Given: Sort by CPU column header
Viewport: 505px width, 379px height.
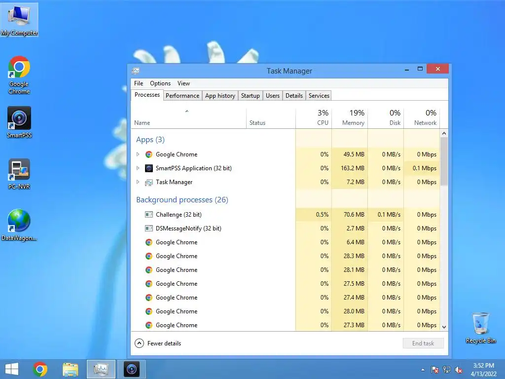Looking at the screenshot, I should 314,118.
